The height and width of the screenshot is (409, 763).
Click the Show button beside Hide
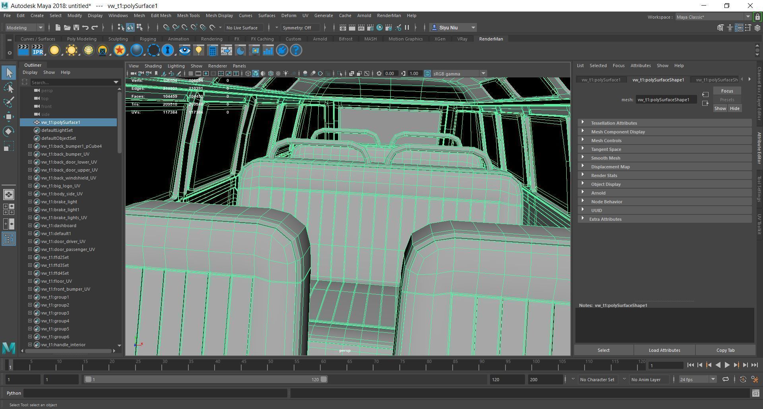(720, 108)
